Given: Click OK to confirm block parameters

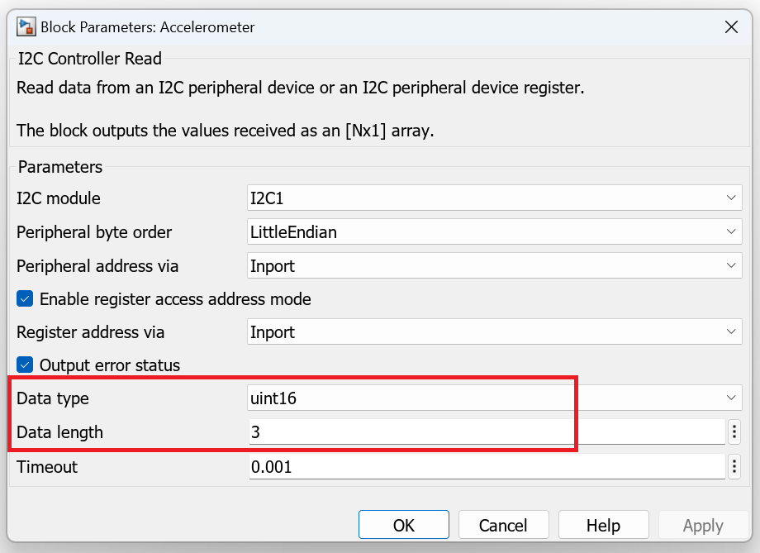Looking at the screenshot, I should coord(404,524).
